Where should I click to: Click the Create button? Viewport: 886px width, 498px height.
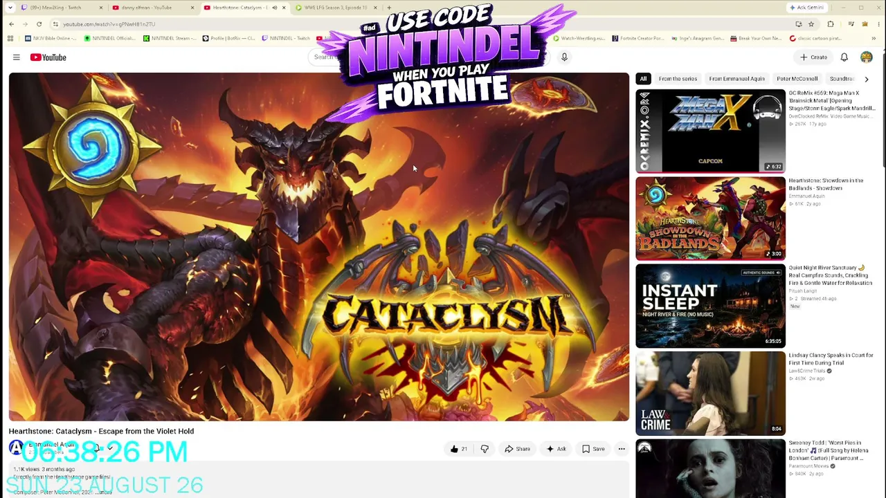813,57
